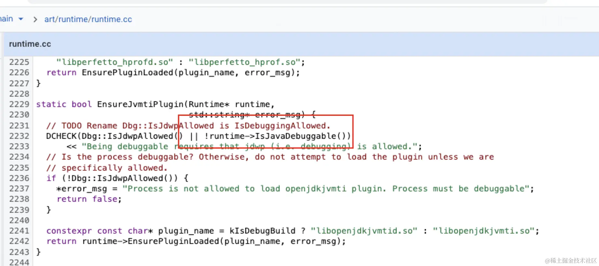This screenshot has width=599, height=266.
Task: Click EnsurePluginLoaded in the return statement on line 2226
Action: click(128, 72)
